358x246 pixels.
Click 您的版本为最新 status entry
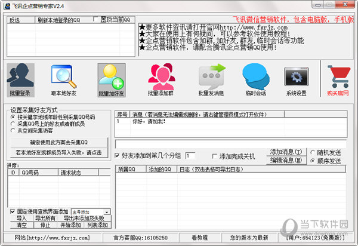(249, 238)
